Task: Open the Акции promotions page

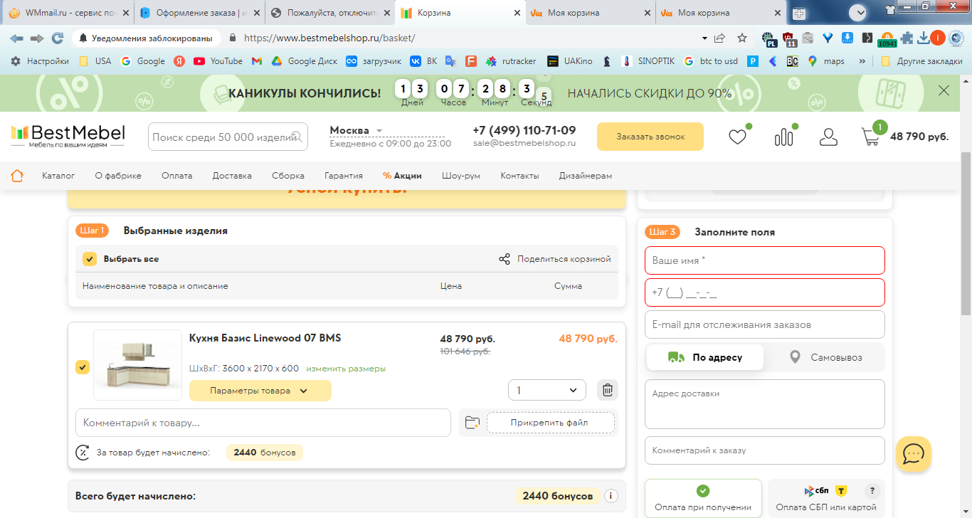Action: click(402, 176)
